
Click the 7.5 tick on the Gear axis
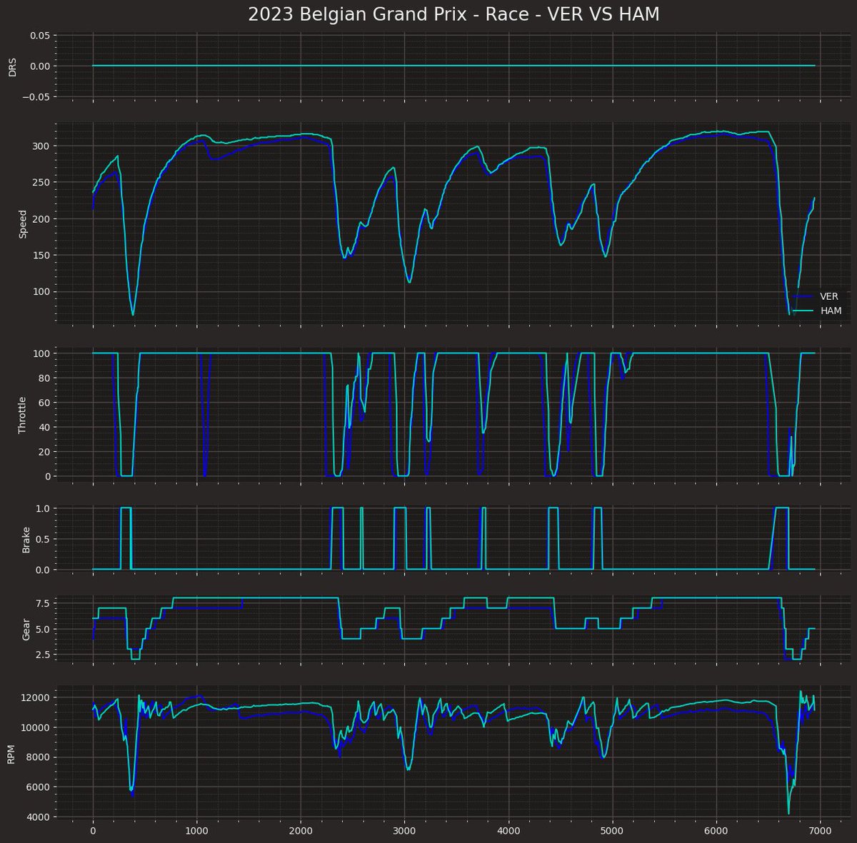(42, 603)
